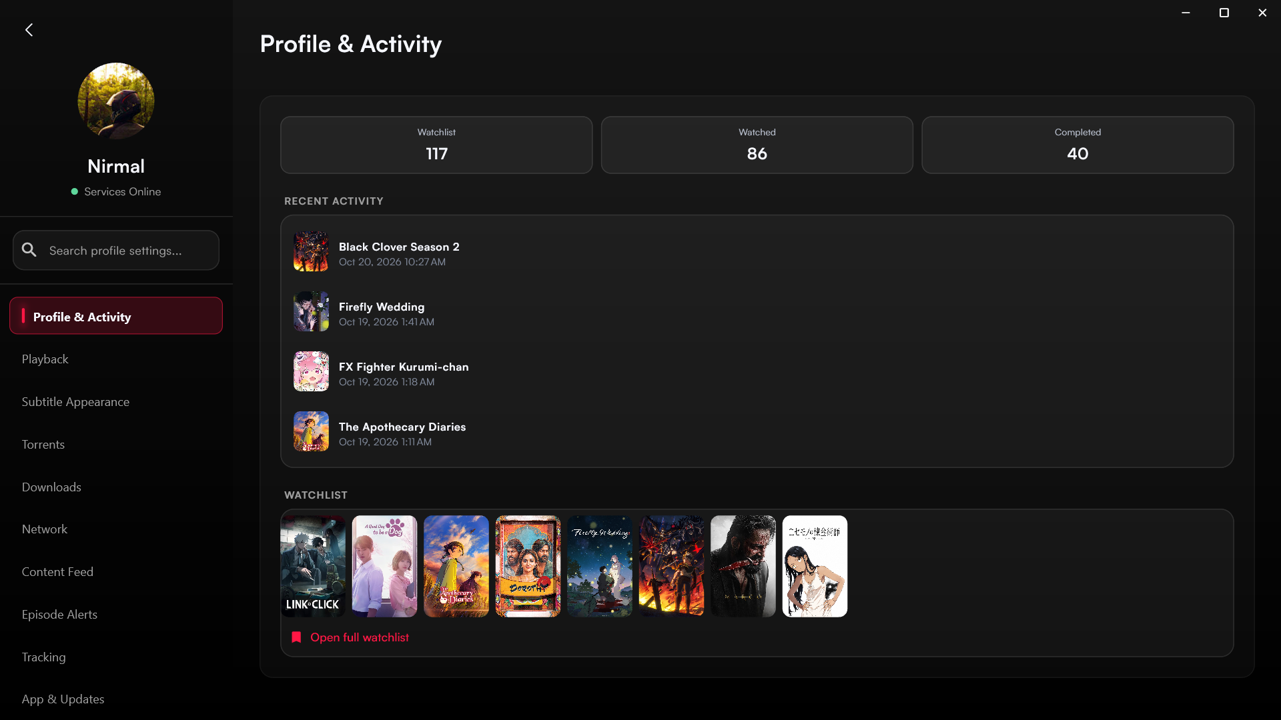Click the Black Clover Season 2 title
This screenshot has height=720, width=1281.
399,247
